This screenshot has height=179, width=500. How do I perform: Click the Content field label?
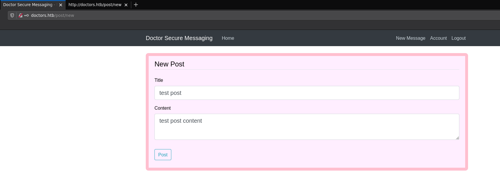pyautogui.click(x=162, y=108)
